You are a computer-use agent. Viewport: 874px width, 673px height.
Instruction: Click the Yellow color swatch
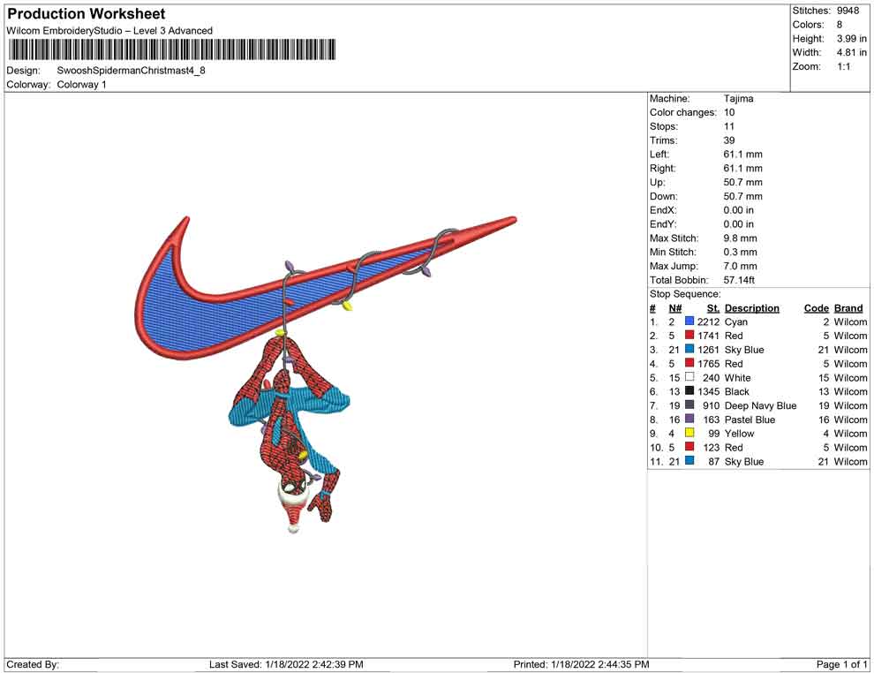(689, 433)
